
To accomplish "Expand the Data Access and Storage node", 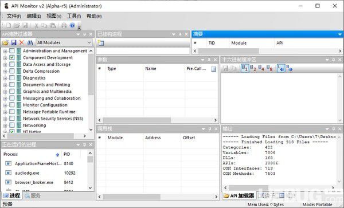I will click(5, 65).
